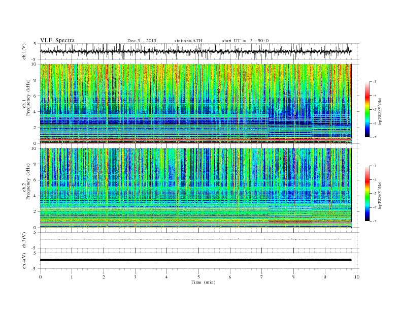Click the thin ch.3 voltage trace line
The image size is (402, 311).
(x=195, y=239)
